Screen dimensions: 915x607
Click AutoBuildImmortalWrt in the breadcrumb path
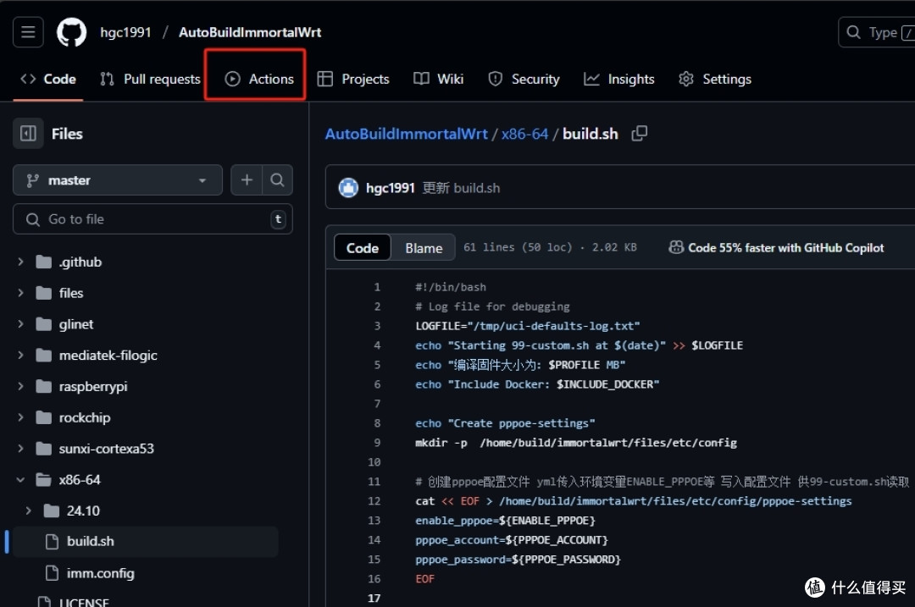(x=406, y=134)
